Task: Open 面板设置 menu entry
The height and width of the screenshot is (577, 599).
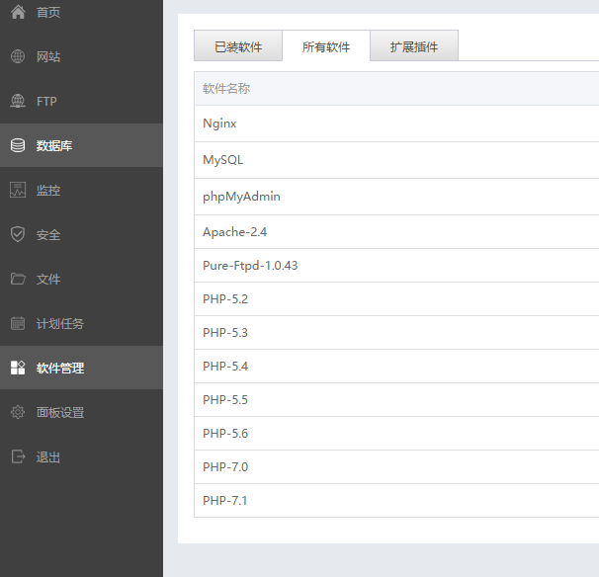Action: (81, 412)
